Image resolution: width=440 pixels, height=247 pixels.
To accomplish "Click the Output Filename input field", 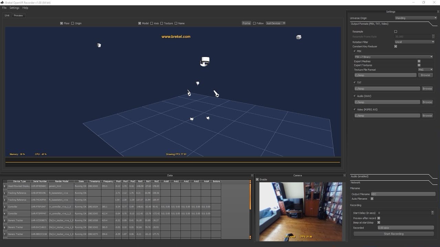I will 403,194.
